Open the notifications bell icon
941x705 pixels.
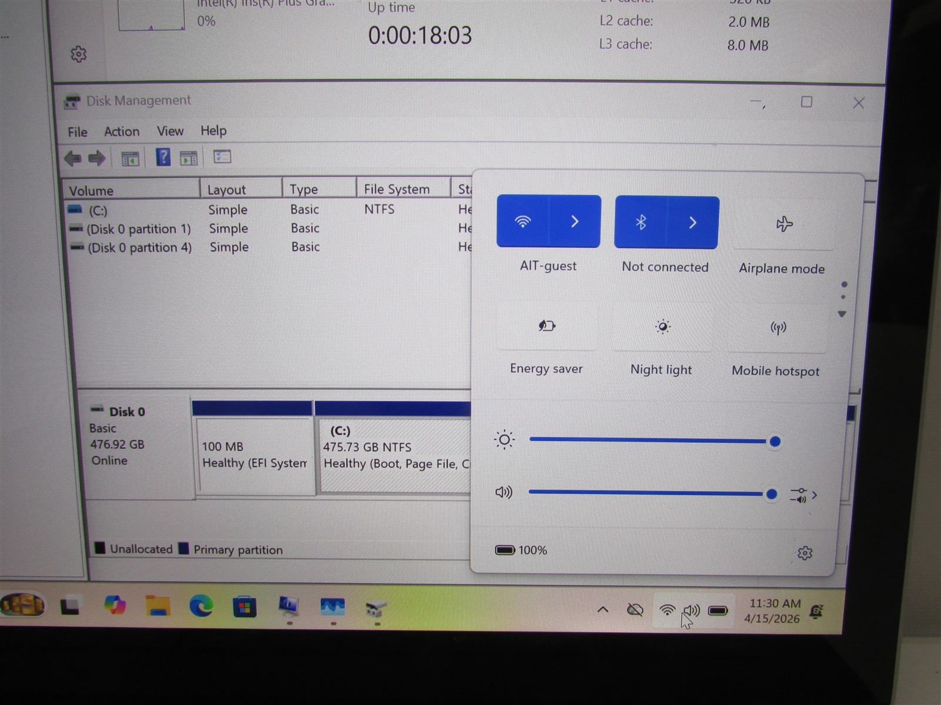click(816, 612)
